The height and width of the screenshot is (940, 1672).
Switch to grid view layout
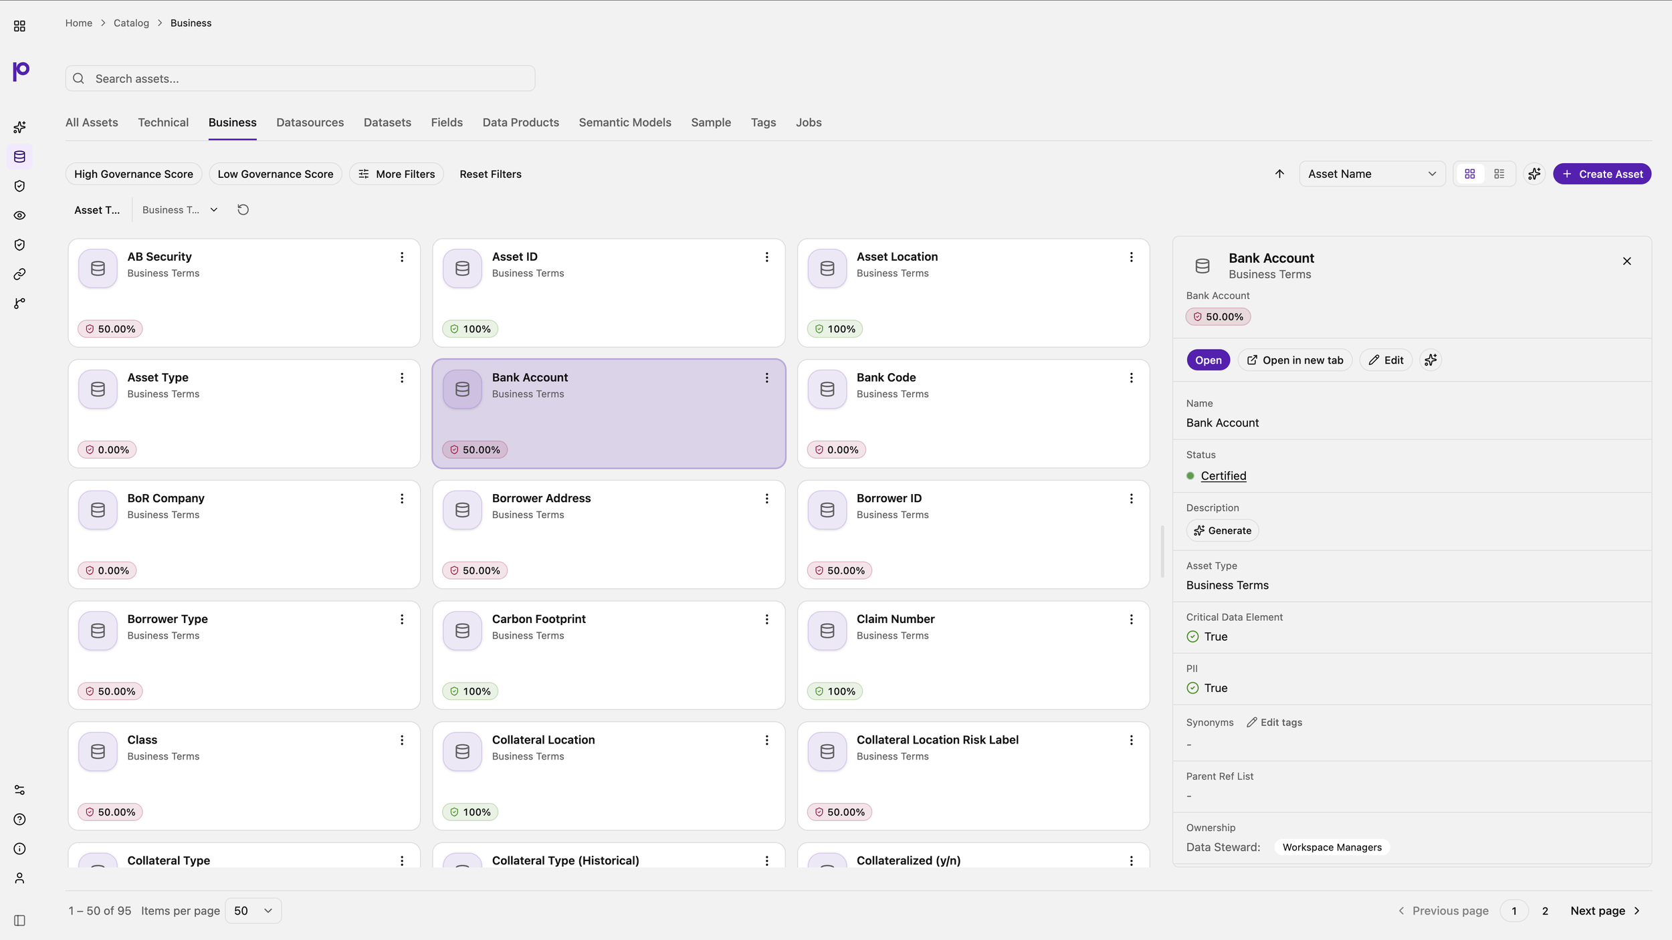click(x=1469, y=174)
